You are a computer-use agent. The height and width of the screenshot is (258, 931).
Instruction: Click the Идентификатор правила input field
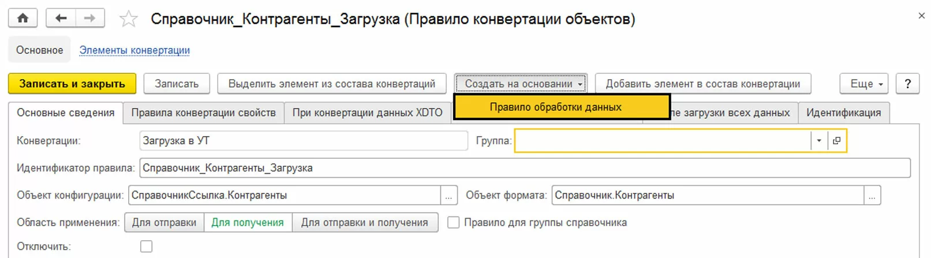click(x=524, y=168)
